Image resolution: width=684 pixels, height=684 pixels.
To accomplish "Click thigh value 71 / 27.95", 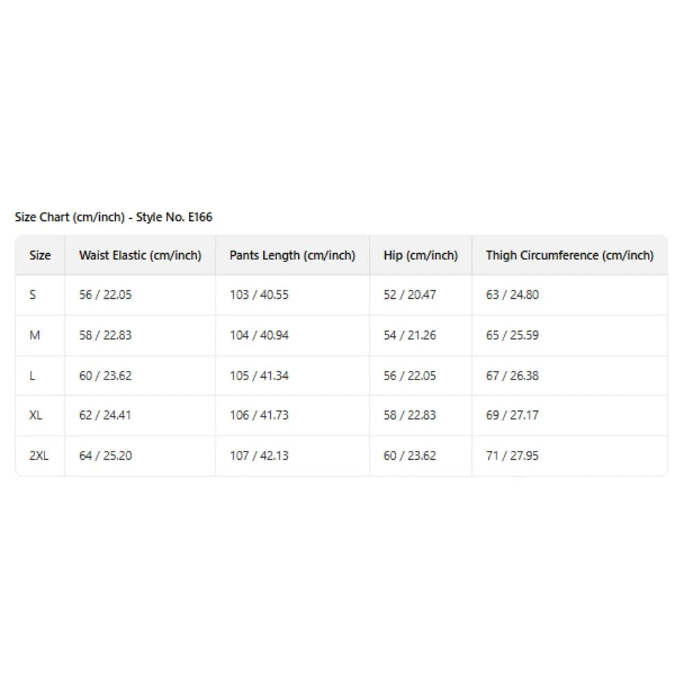I will (512, 456).
